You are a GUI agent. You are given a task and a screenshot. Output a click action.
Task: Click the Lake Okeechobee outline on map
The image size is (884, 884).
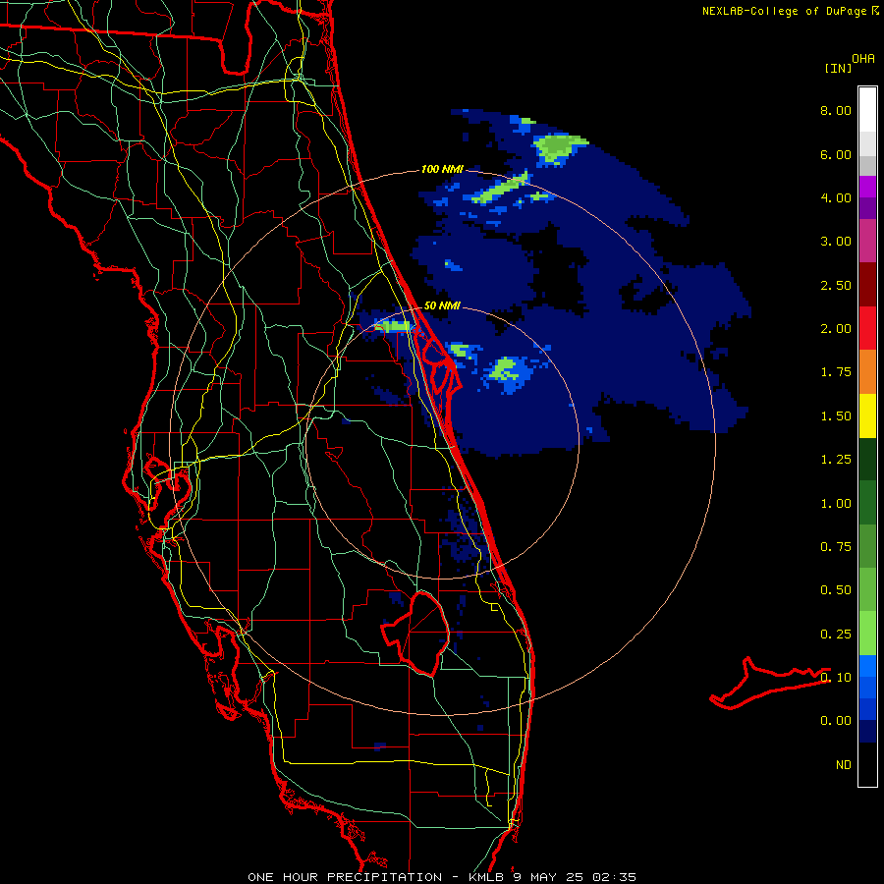point(416,633)
